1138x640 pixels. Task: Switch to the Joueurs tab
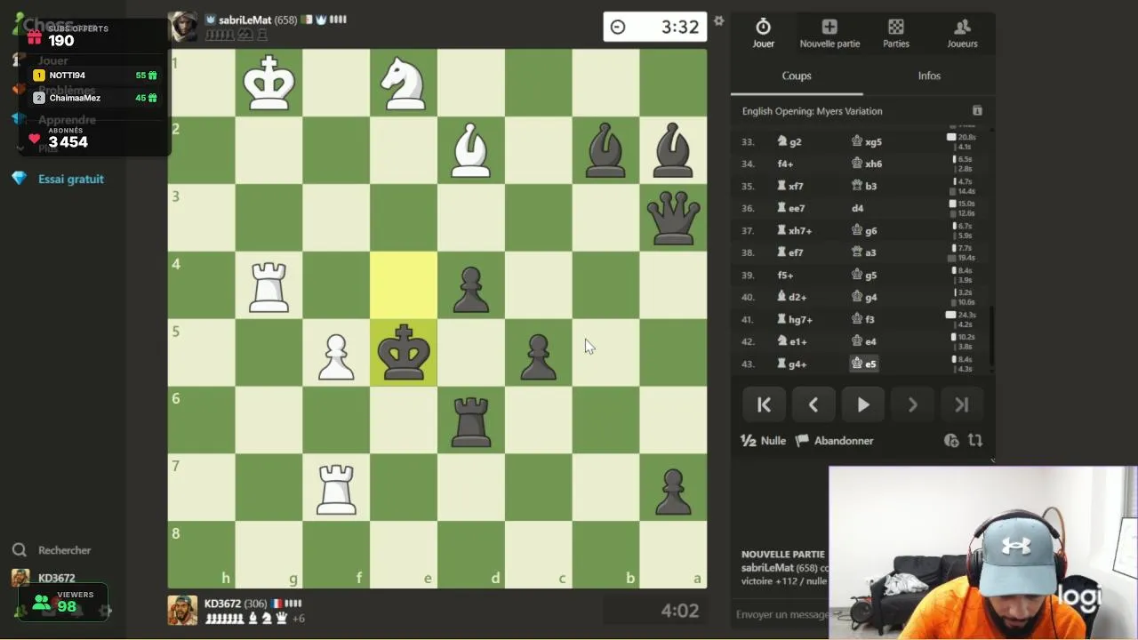coord(962,33)
